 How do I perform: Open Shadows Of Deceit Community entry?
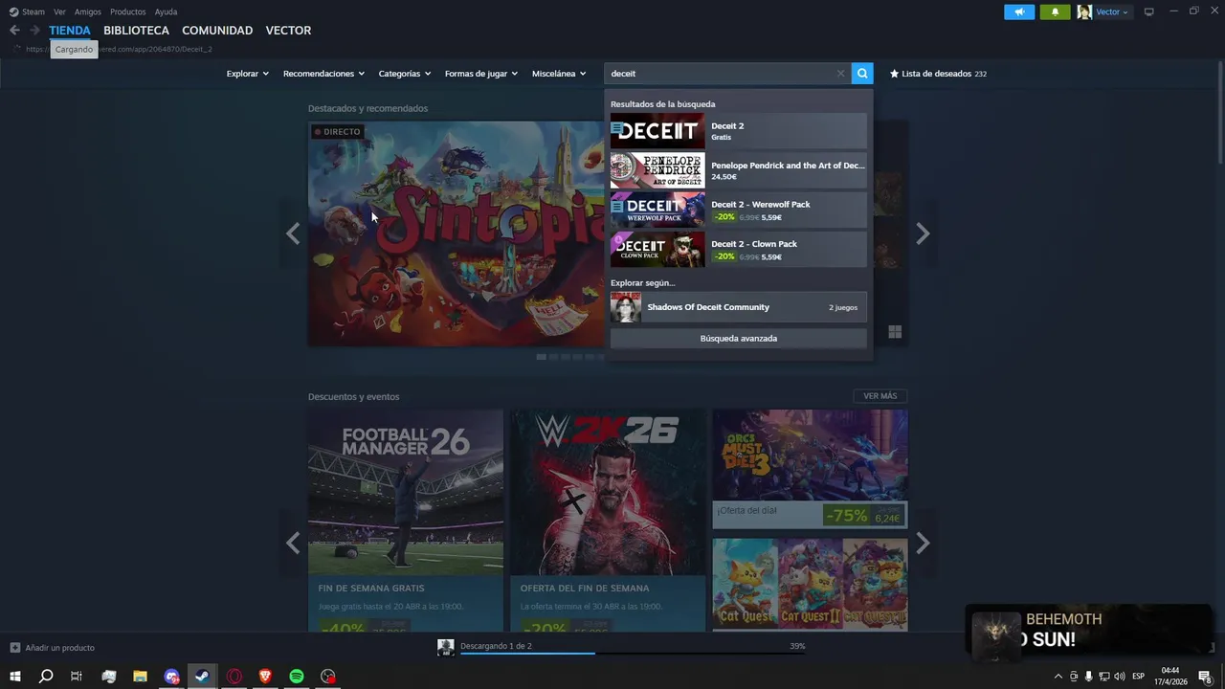tap(739, 307)
